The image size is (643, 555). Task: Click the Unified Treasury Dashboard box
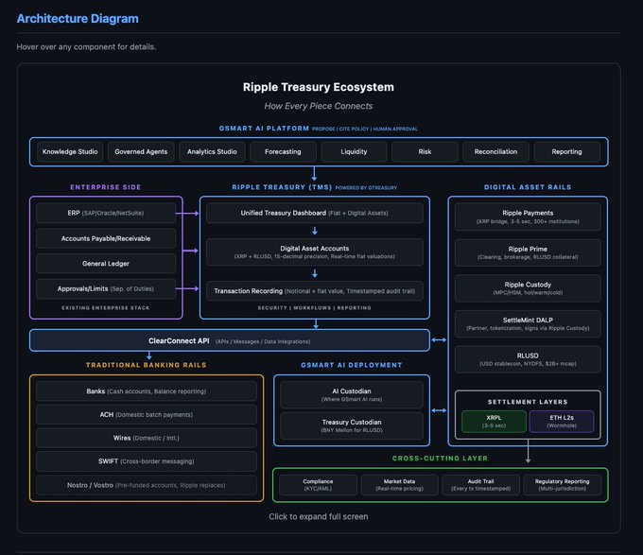[315, 213]
